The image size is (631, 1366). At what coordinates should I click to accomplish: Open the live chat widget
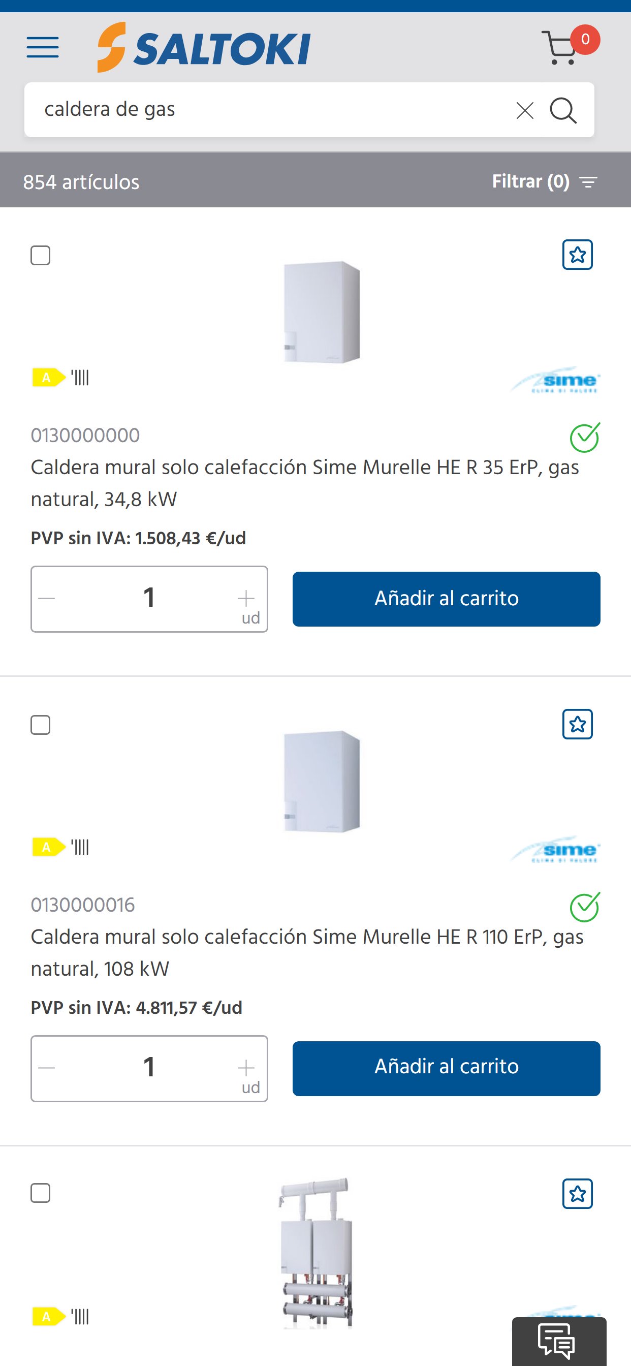[558, 1341]
